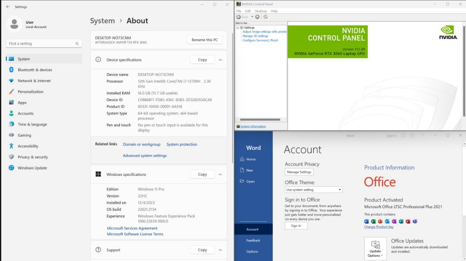Viewport: 466px width, 261px height.
Task: Open the Help menu in NVIDIA Control Panel
Action: click(x=274, y=11)
